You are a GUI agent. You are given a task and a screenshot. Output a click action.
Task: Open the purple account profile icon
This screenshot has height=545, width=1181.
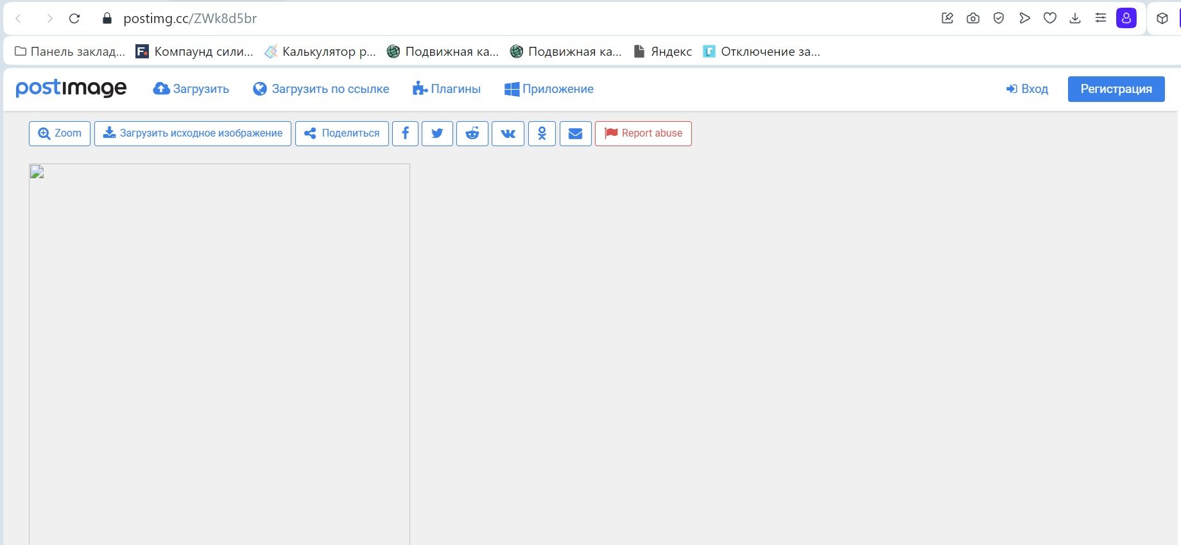1126,19
